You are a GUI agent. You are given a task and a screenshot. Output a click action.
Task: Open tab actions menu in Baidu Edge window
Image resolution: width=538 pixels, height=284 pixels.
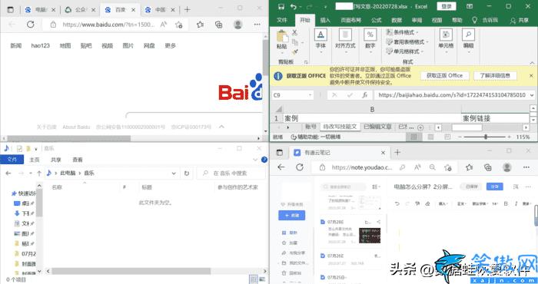coord(11,9)
